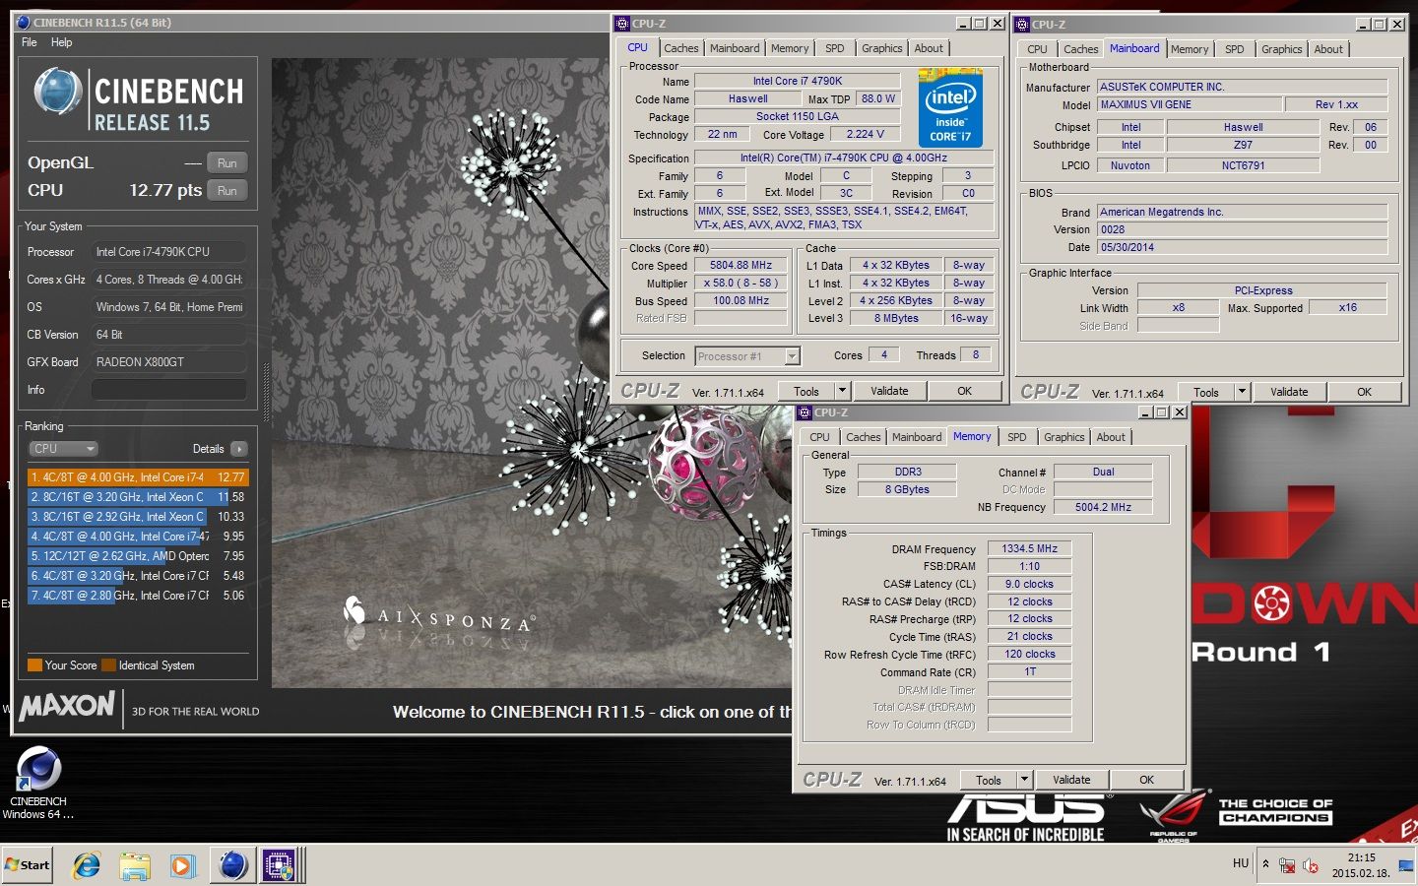Open Tools dropdown arrow in CPU-Z CPU window
1418x886 pixels.
[842, 391]
